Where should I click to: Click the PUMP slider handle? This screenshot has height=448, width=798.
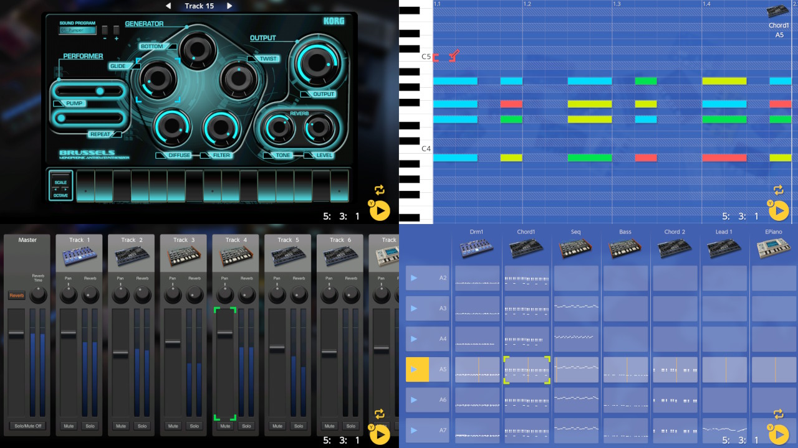pyautogui.click(x=100, y=91)
